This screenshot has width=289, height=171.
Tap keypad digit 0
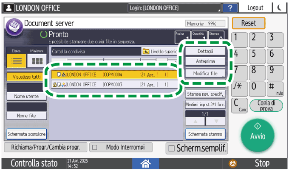point(257,89)
